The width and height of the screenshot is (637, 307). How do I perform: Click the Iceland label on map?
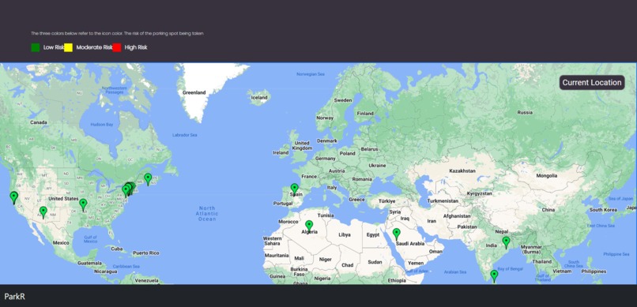259,98
